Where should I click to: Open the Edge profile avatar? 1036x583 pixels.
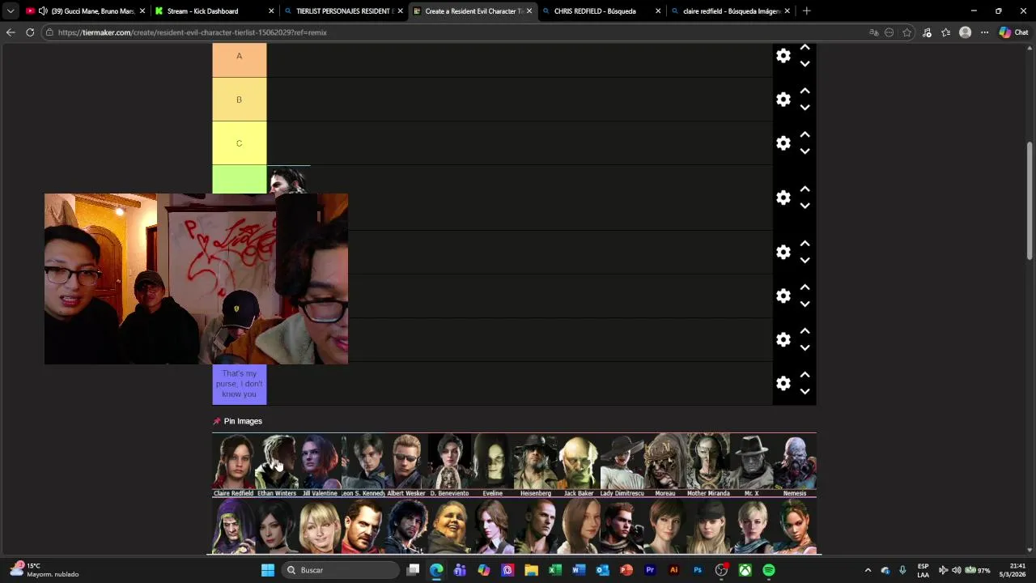point(965,32)
